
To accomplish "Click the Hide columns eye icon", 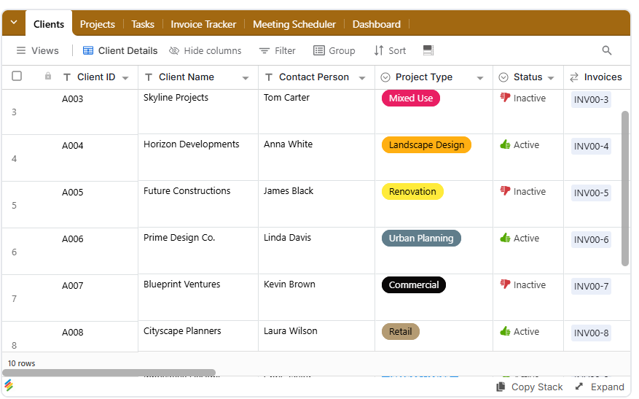I will (174, 50).
